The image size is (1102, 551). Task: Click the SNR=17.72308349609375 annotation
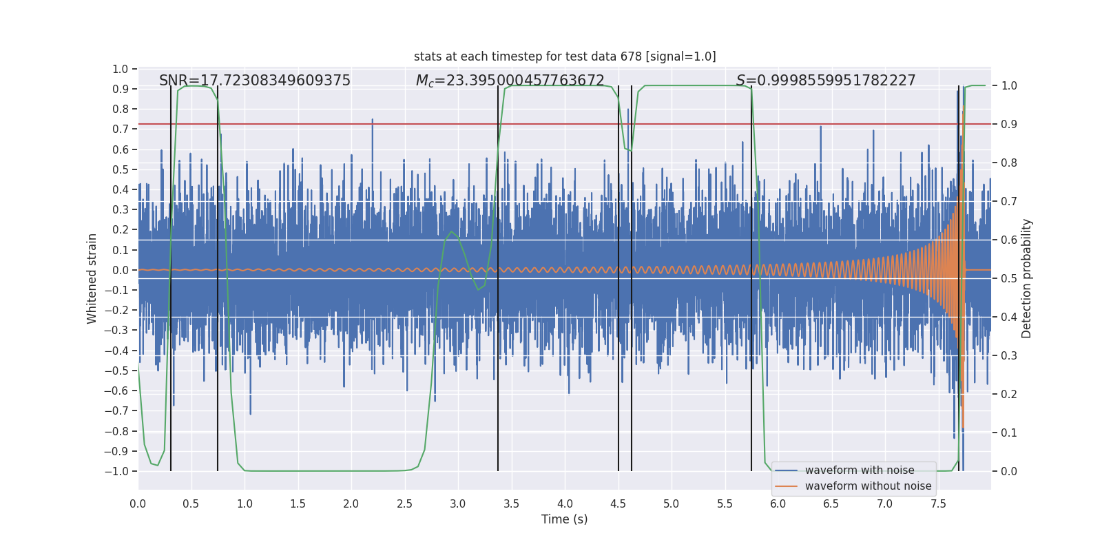click(x=255, y=81)
